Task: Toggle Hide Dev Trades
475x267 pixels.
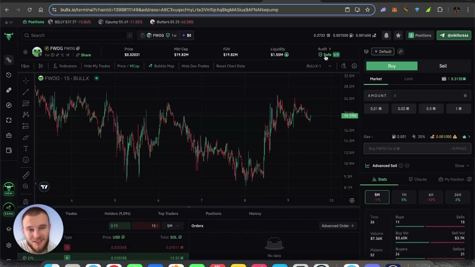Action: click(x=195, y=66)
